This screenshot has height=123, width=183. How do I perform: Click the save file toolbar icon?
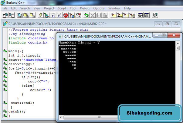coord(12,15)
